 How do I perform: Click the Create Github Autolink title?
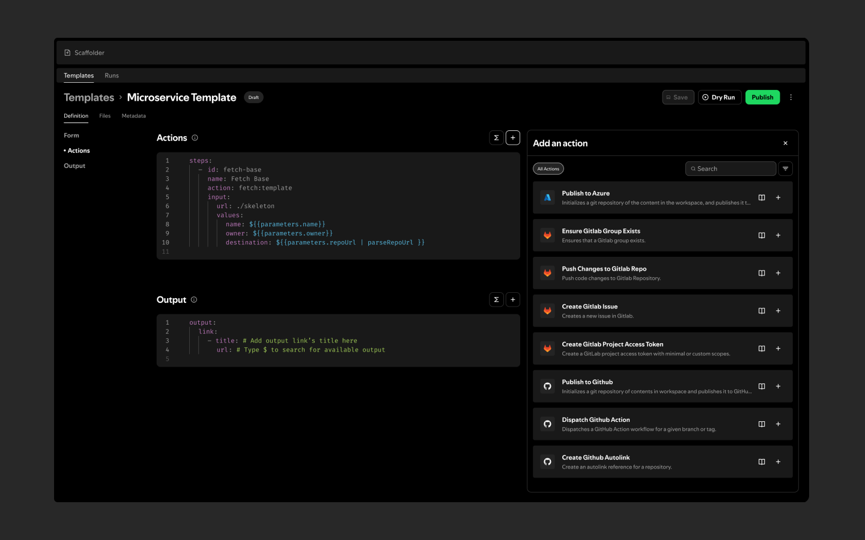pyautogui.click(x=596, y=458)
